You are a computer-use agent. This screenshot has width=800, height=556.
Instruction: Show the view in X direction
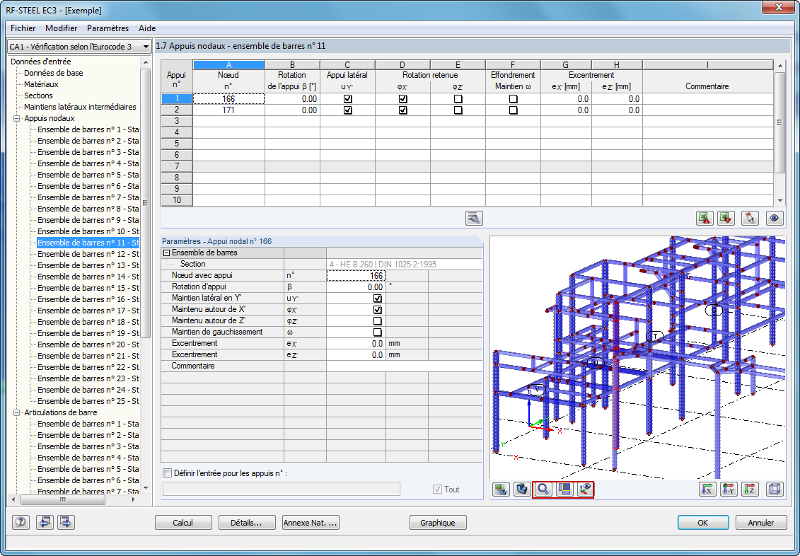[x=707, y=490]
